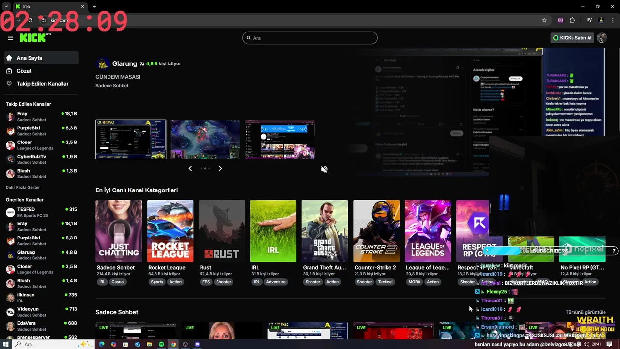Screen dimensions: 620x349
Task: Focus the Ara search field
Action: (x=310, y=38)
